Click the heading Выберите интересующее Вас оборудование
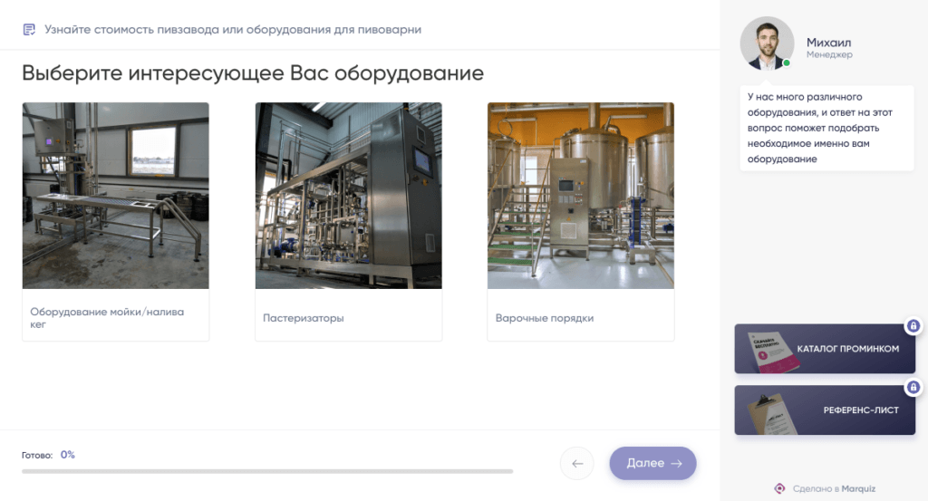The width and height of the screenshot is (928, 501). pyautogui.click(x=253, y=73)
